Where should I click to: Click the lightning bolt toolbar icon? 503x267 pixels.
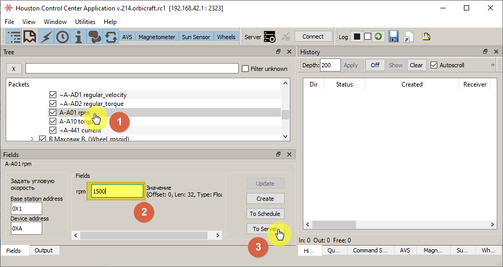[x=46, y=37]
